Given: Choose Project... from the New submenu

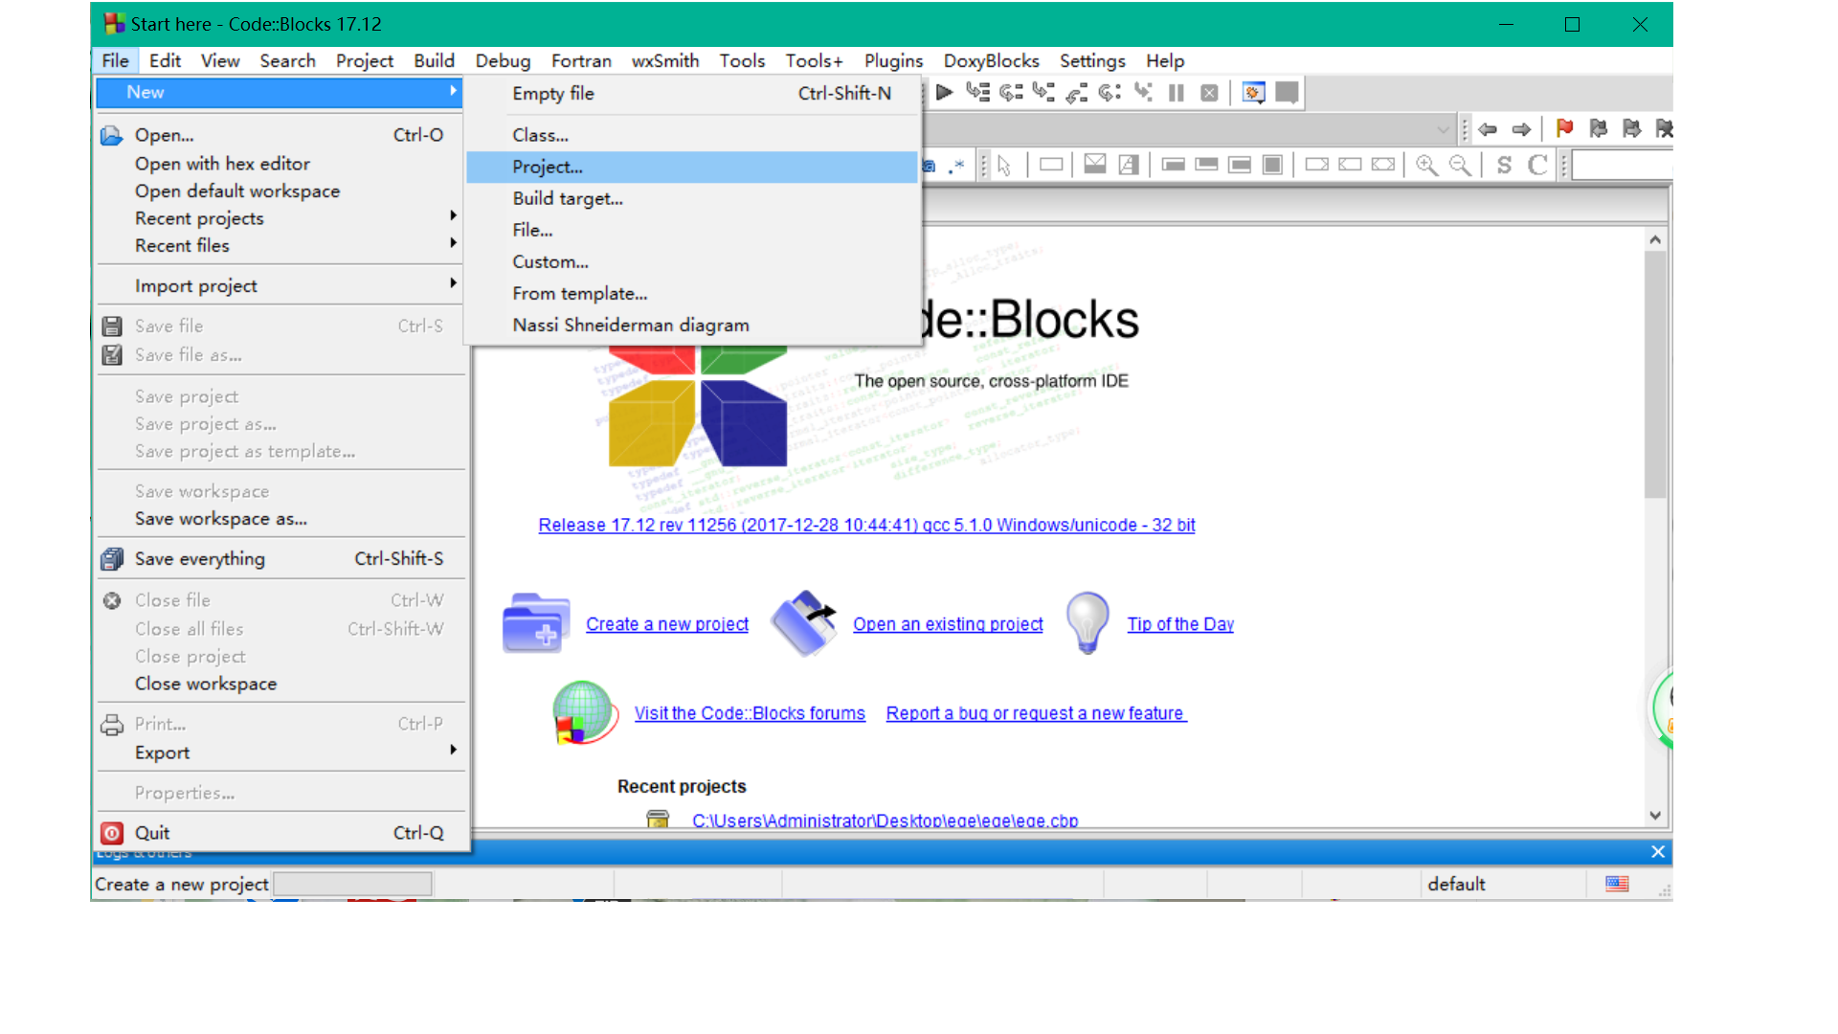Looking at the screenshot, I should tap(548, 167).
